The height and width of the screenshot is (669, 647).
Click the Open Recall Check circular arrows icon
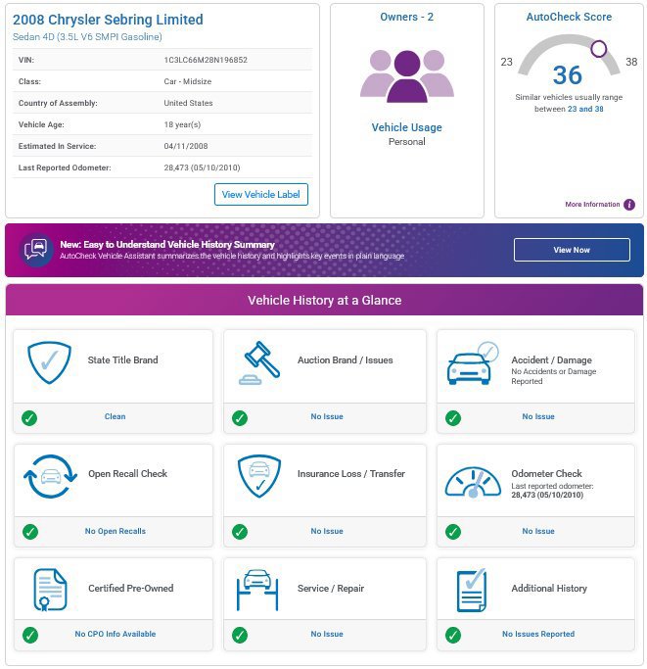click(50, 477)
